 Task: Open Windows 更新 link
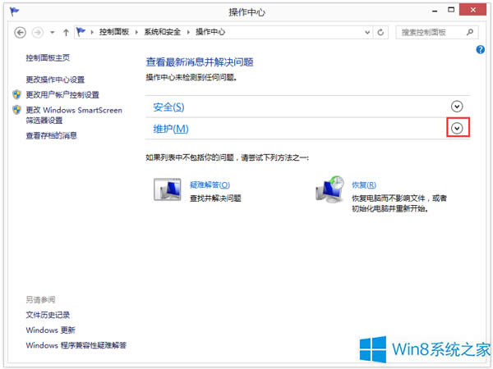tap(51, 330)
